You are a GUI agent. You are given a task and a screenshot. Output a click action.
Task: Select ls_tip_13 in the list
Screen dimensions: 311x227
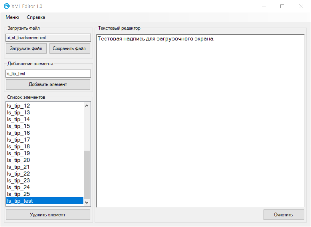[x=45, y=113]
